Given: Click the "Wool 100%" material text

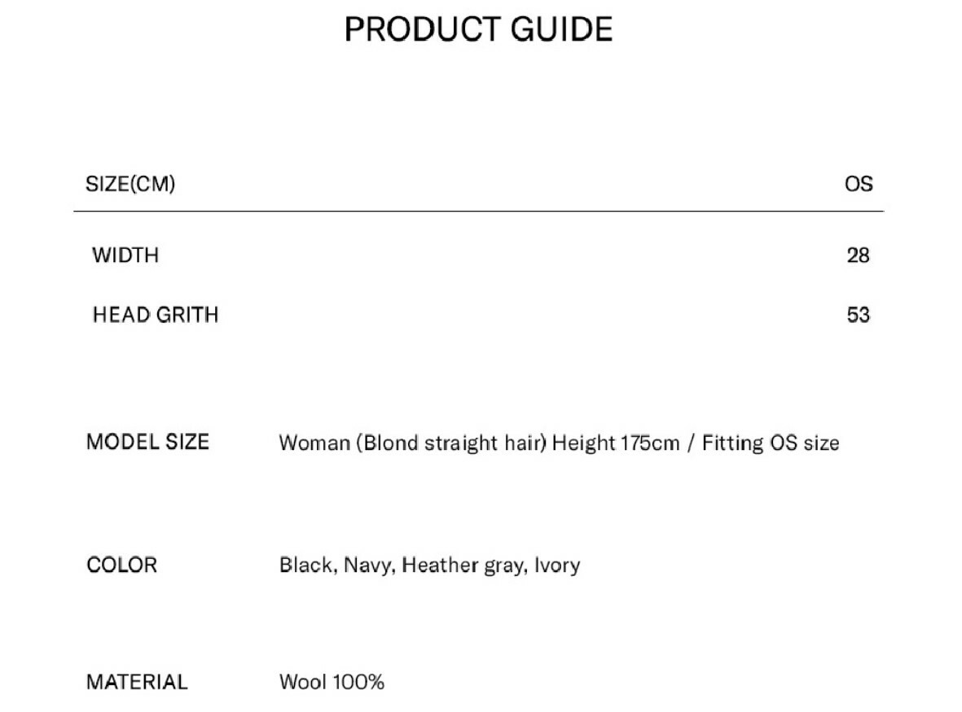Looking at the screenshot, I should [x=332, y=682].
